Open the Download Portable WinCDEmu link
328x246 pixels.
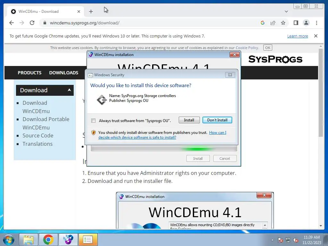(x=46, y=123)
